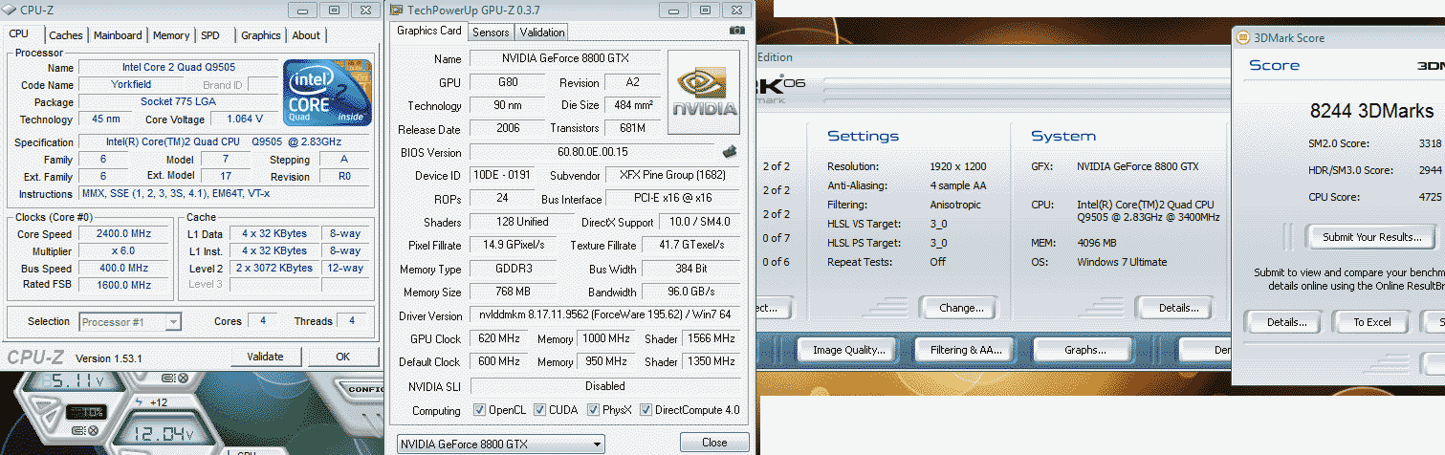Click the Windows 7 Ultimate OS value
This screenshot has height=455, width=1445.
coord(1122,262)
